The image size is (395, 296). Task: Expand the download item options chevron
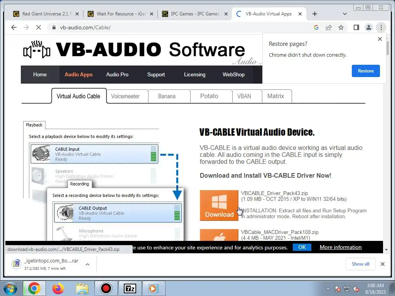click(x=88, y=264)
